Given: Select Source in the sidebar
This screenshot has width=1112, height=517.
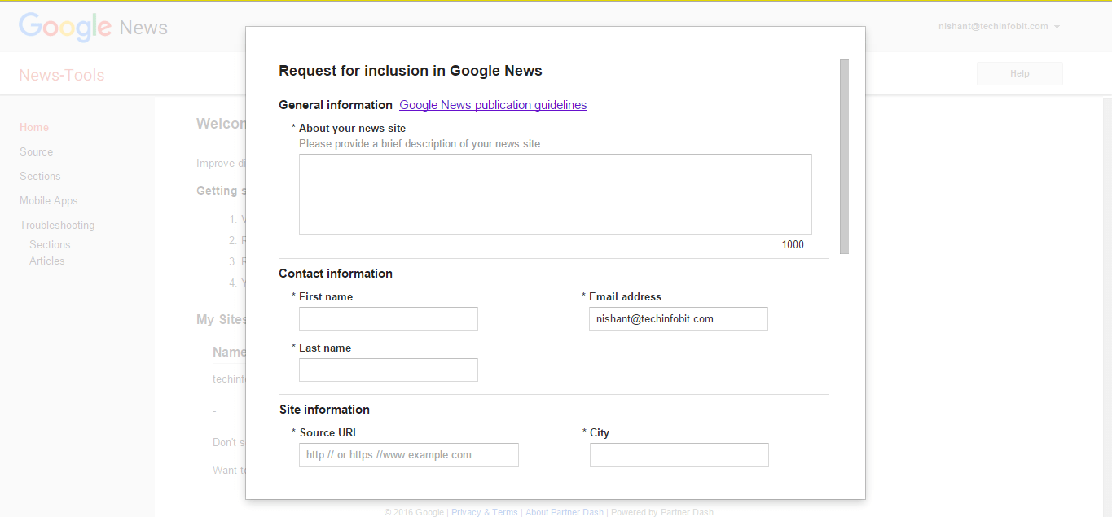Looking at the screenshot, I should 36,151.
